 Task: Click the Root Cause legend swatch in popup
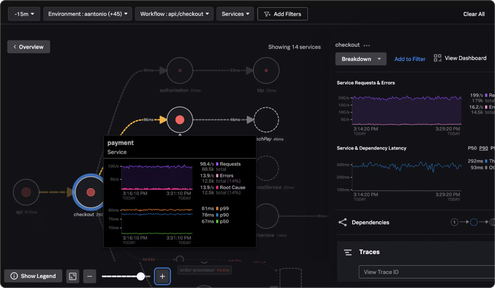(x=217, y=187)
